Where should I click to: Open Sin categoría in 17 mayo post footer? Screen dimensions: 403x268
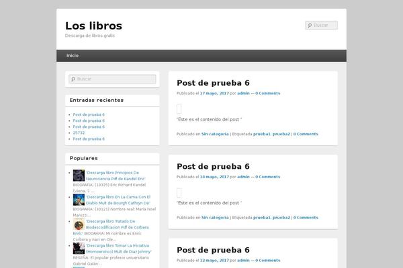tap(215, 134)
